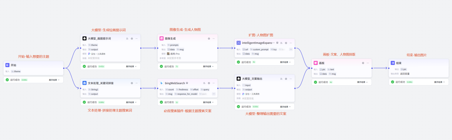Open more options on 图像生成 node

213,39
